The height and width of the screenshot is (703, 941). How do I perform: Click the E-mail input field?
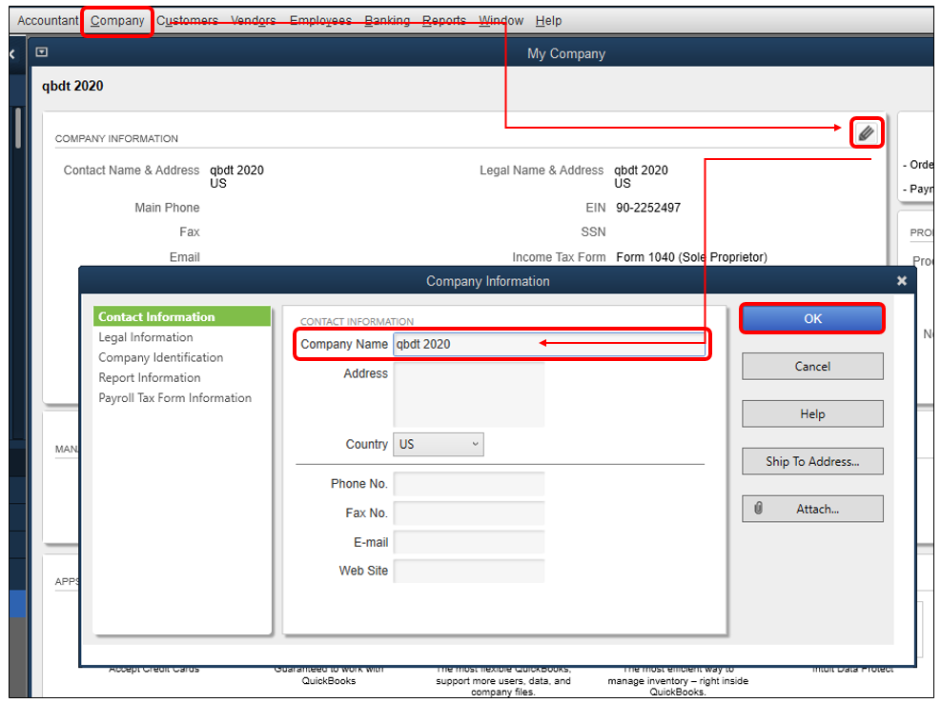click(469, 542)
